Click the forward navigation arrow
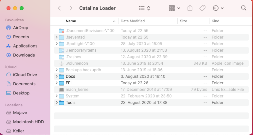 [71, 8]
